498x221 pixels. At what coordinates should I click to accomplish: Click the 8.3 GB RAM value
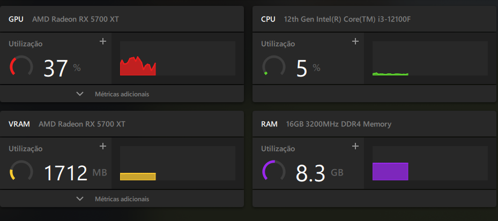coord(319,173)
